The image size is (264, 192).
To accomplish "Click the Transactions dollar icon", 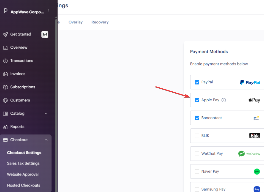I will click(5, 61).
